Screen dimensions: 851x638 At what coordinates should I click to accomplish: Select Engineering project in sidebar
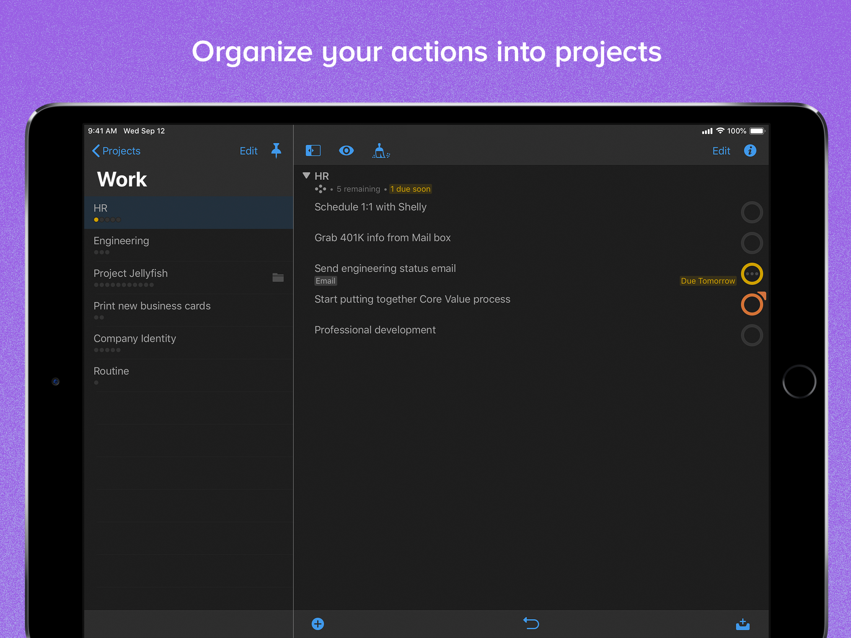[121, 241]
